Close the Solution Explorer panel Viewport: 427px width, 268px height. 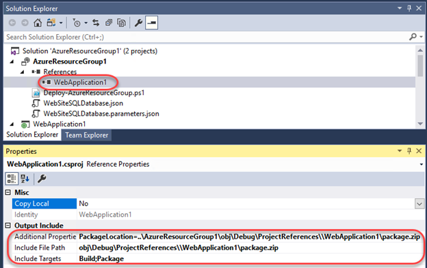point(419,8)
